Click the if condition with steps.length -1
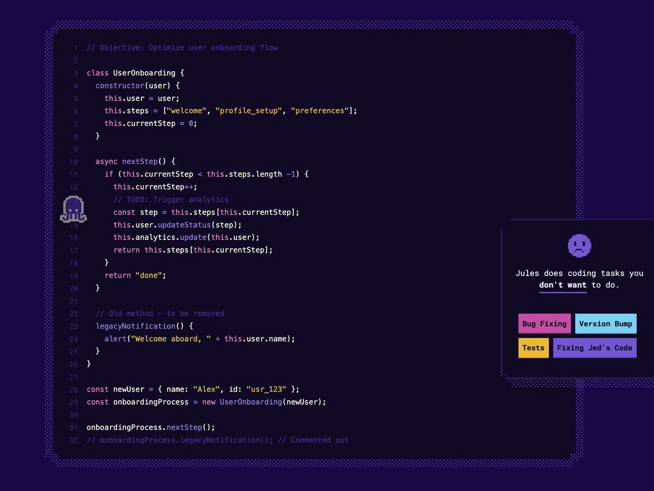Image resolution: width=654 pixels, height=491 pixels. point(207,174)
